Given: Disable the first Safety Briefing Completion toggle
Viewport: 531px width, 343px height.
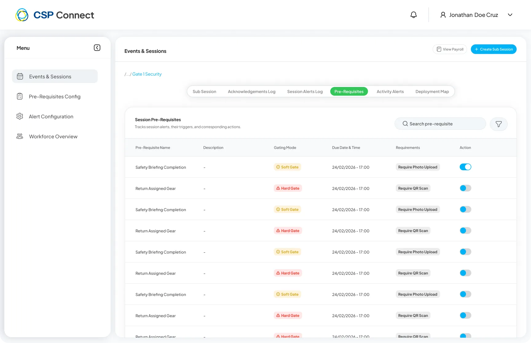Looking at the screenshot, I should [465, 167].
